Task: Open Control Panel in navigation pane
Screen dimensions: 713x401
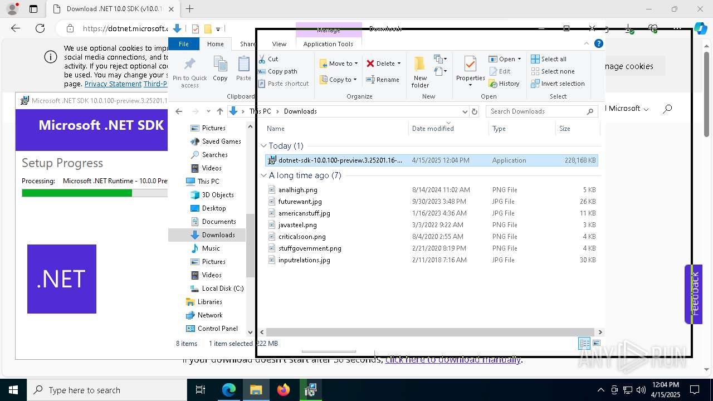Action: click(212, 329)
